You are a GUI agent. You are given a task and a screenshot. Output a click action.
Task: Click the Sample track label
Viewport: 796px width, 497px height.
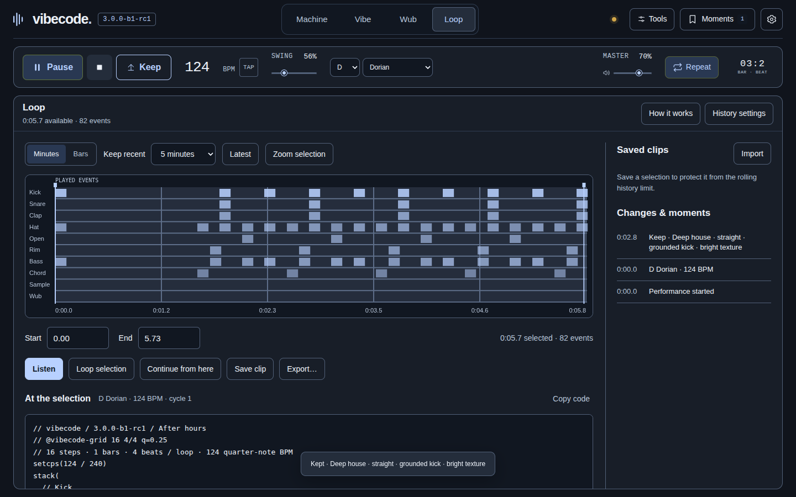(40, 284)
